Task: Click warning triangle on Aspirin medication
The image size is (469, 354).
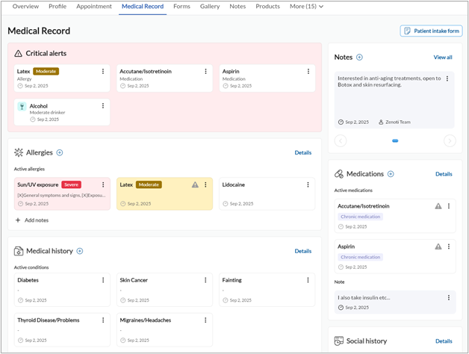Action: 438,246
